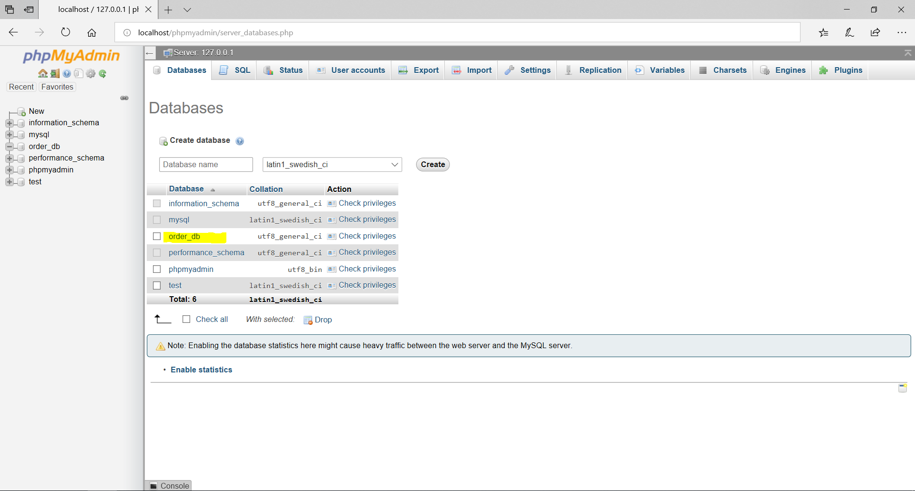Open phpMyAdmin documentation question mark icon

point(66,74)
